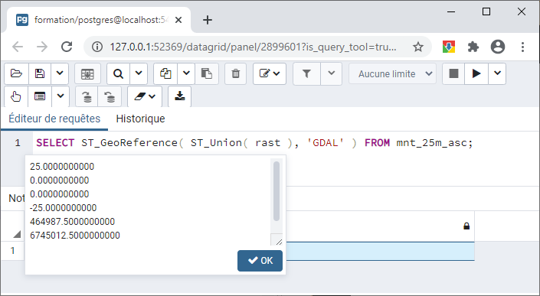Screen dimensions: 540x296
Task: Expand the save options dropdown arrow
Action: click(60, 73)
